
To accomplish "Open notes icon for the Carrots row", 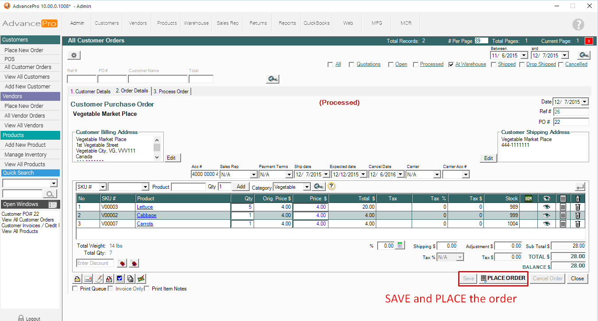I will pos(563,224).
